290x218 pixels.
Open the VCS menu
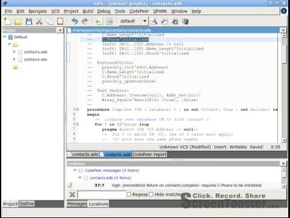pyautogui.click(x=55, y=12)
